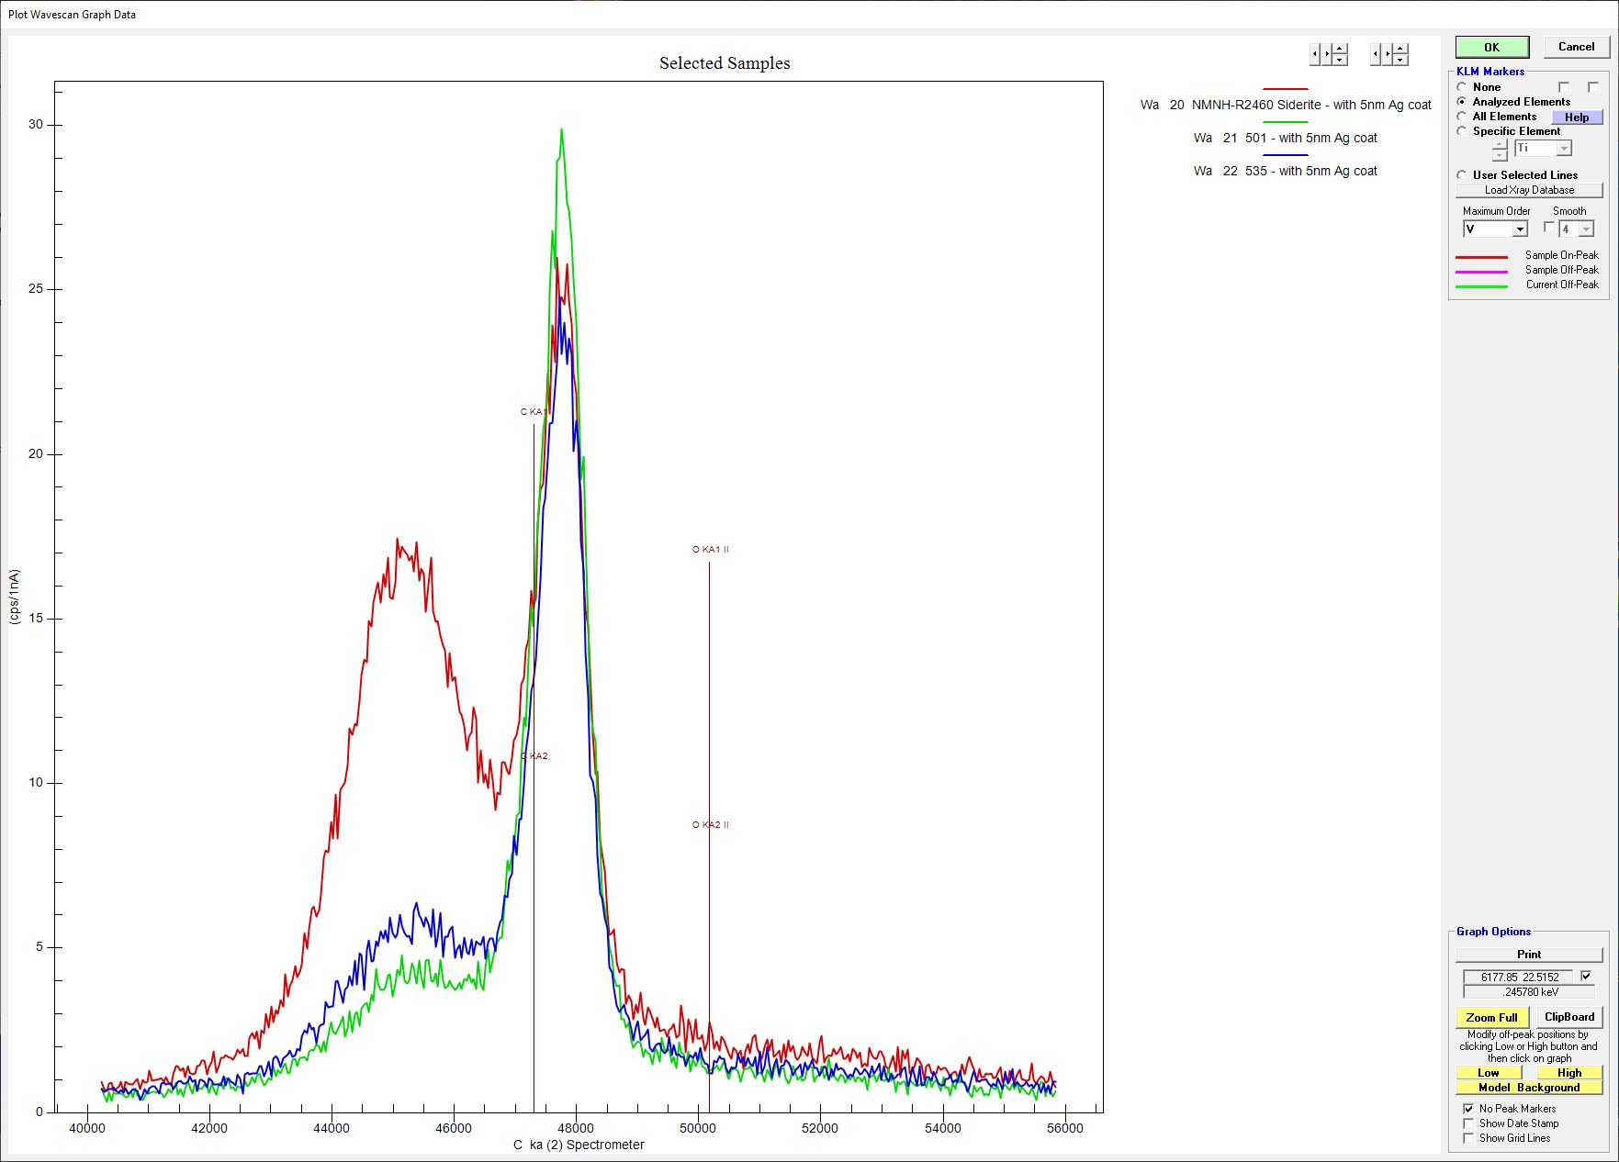
Task: Click left arrow in second graph arrow group
Action: 1376,54
